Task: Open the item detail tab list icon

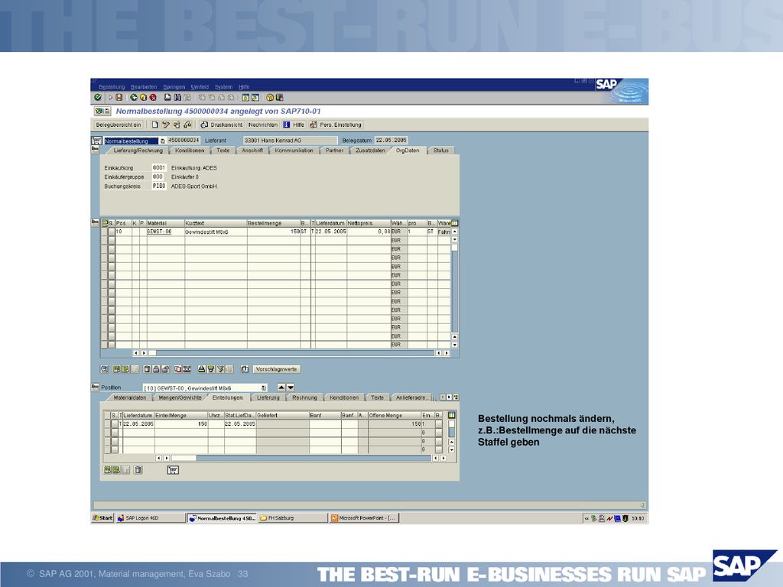Action: (x=456, y=397)
